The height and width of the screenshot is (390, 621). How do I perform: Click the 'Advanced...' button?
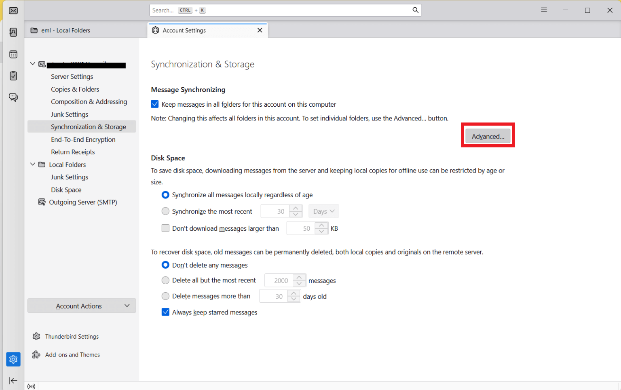(x=488, y=136)
